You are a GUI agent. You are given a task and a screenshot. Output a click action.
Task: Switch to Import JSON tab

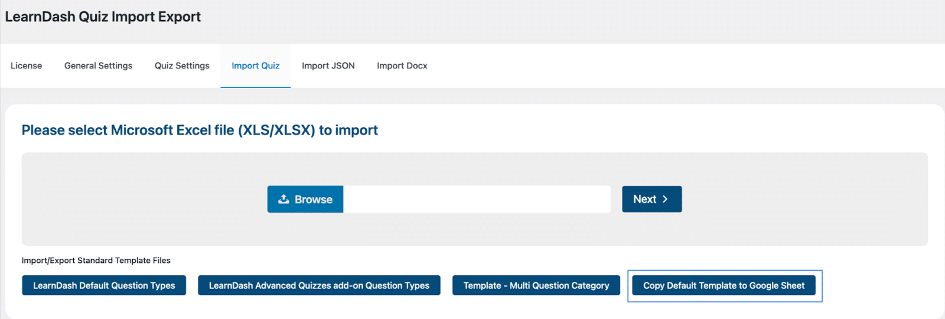(x=328, y=65)
